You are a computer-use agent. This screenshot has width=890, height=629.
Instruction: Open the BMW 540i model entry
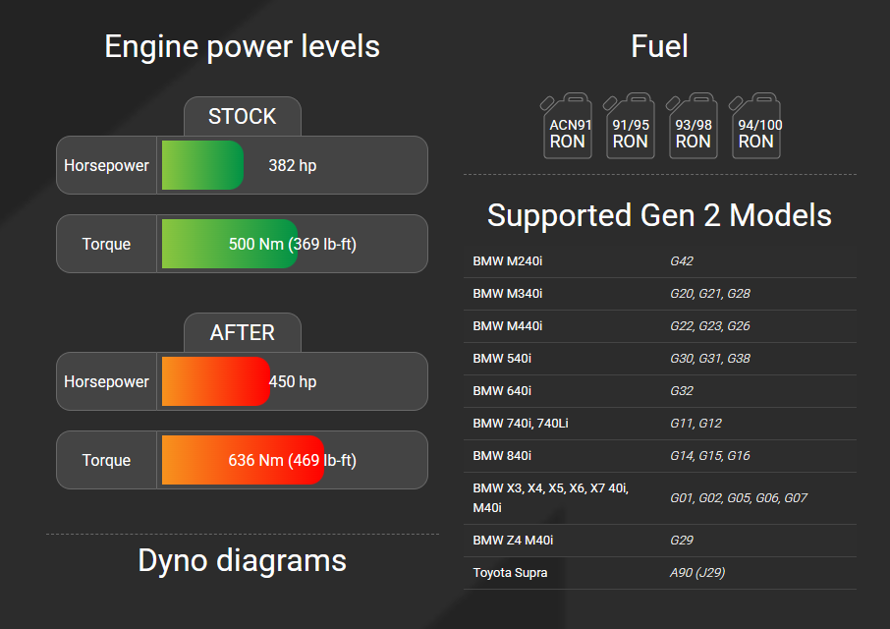(x=502, y=359)
